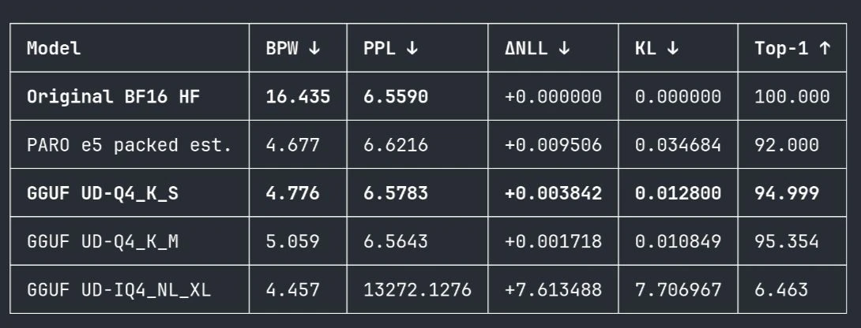The image size is (861, 328).
Task: Click the +0.009506 ΔNLL value
Action: coord(554,145)
